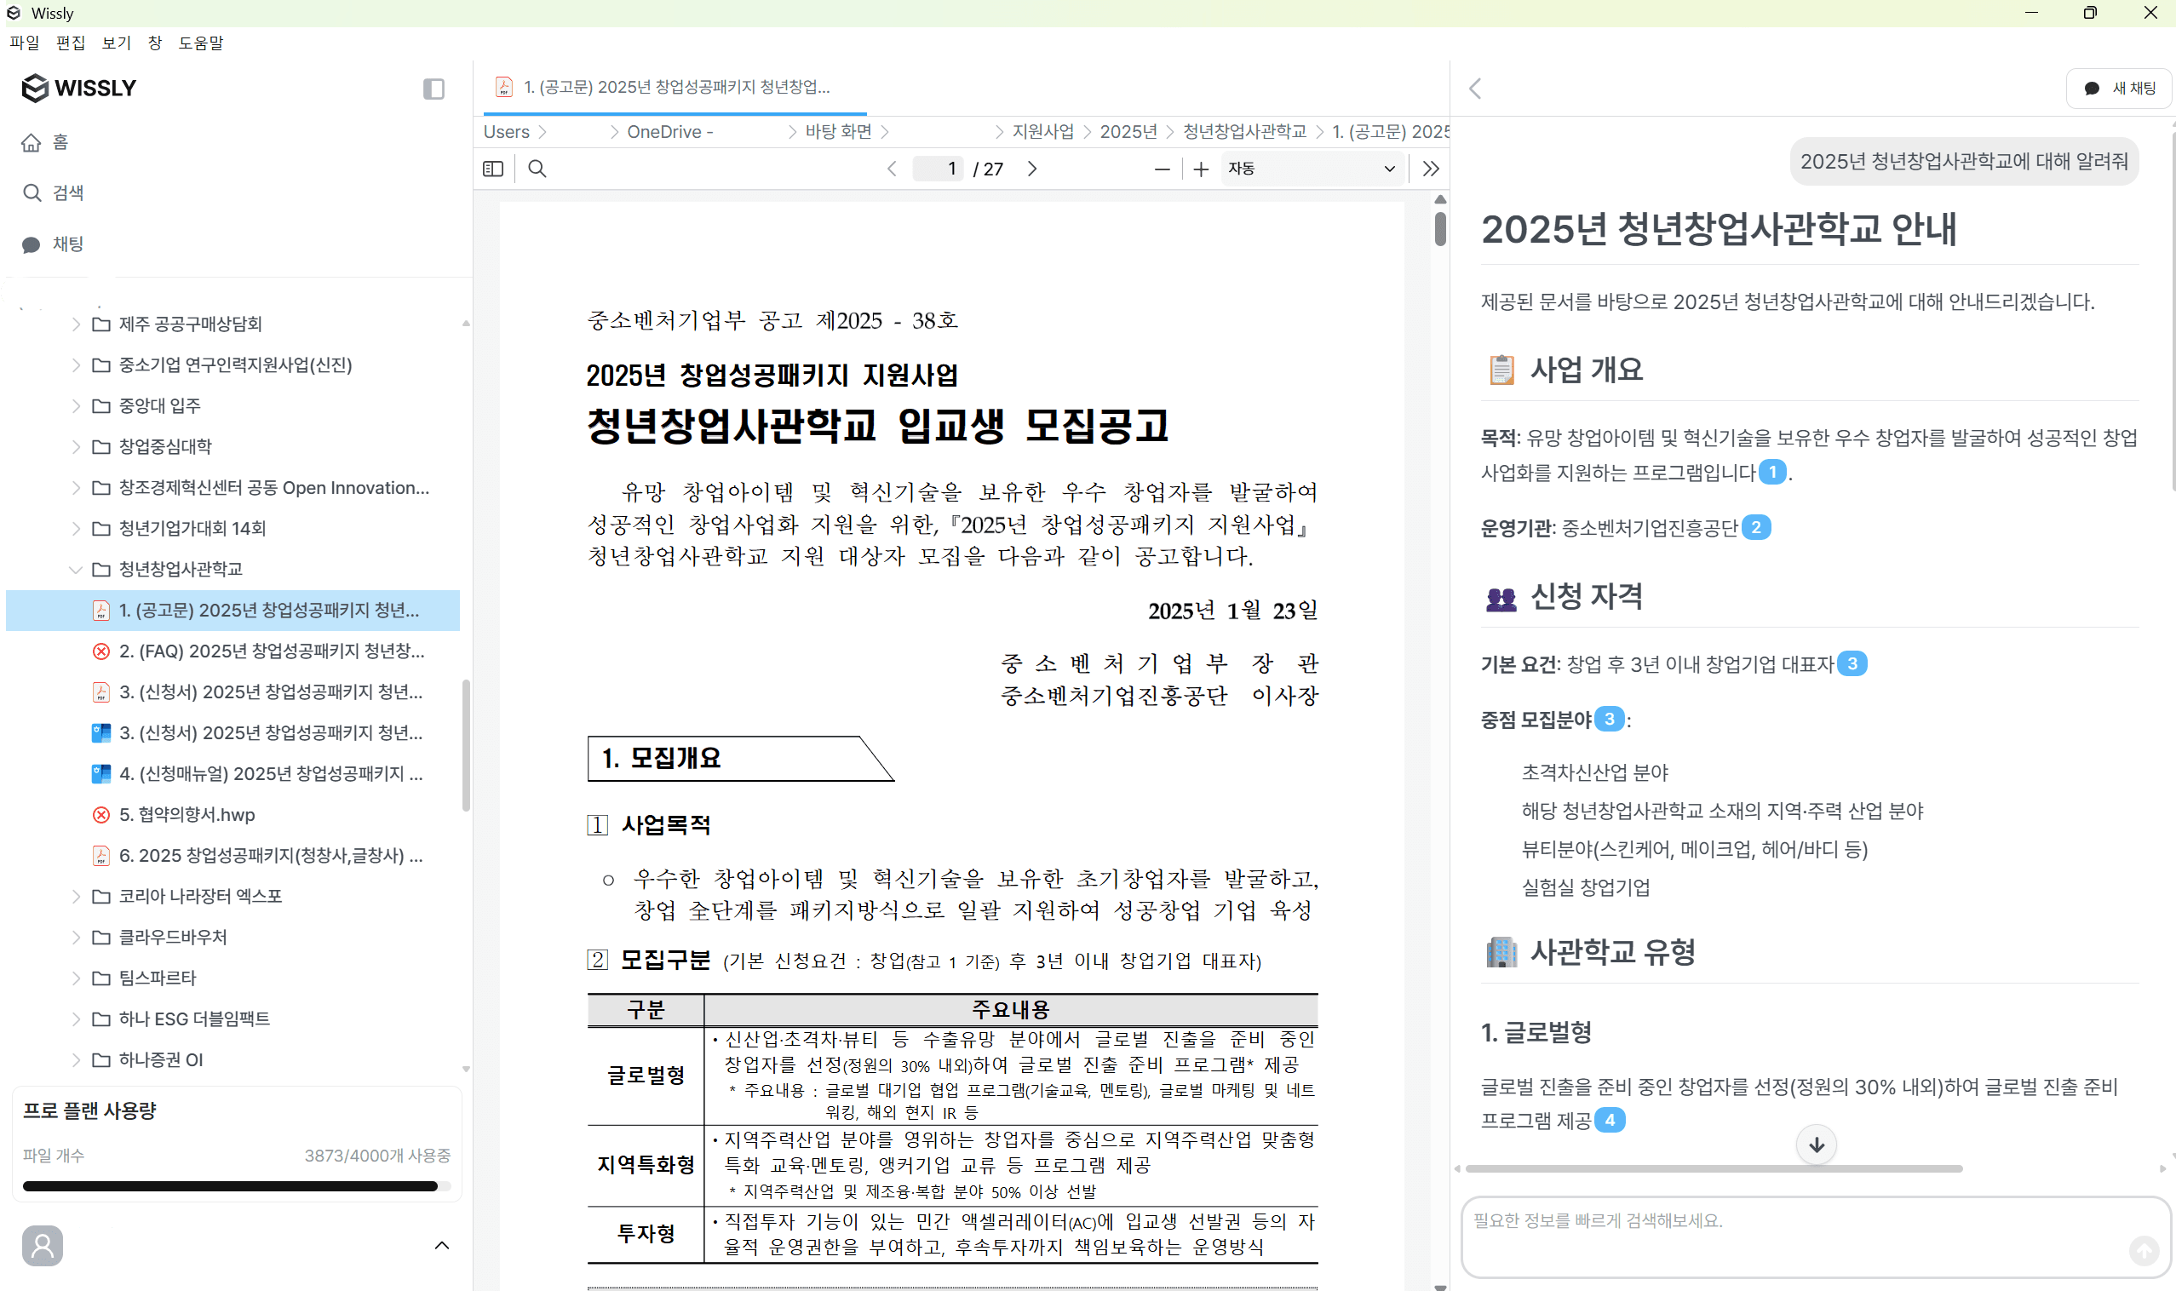Collapse the 청년창업사관학교 folder
Screen dimensions: 2176x1291
[x=76, y=570]
